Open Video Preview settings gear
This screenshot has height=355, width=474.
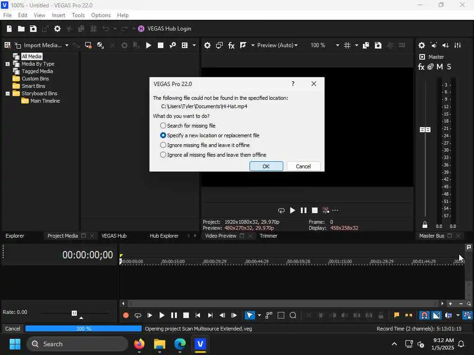click(x=207, y=45)
